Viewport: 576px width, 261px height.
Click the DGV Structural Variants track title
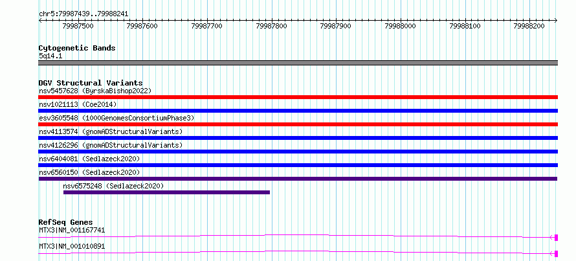tap(91, 83)
